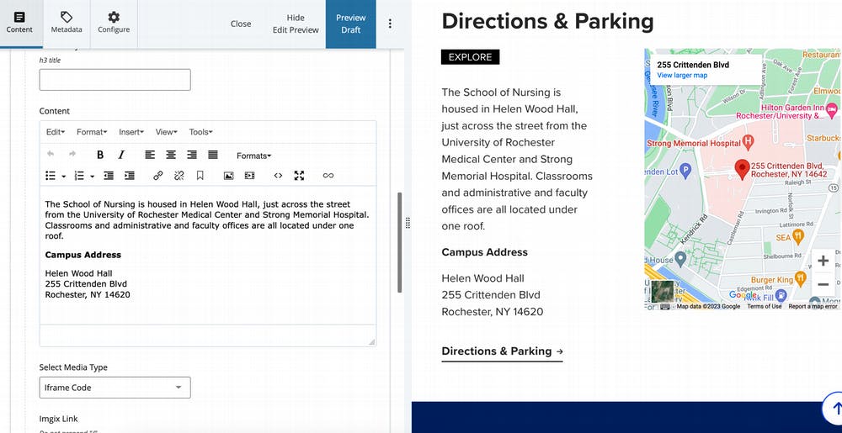This screenshot has height=433, width=842.
Task: Click the Preview Draft button
Action: pos(350,24)
